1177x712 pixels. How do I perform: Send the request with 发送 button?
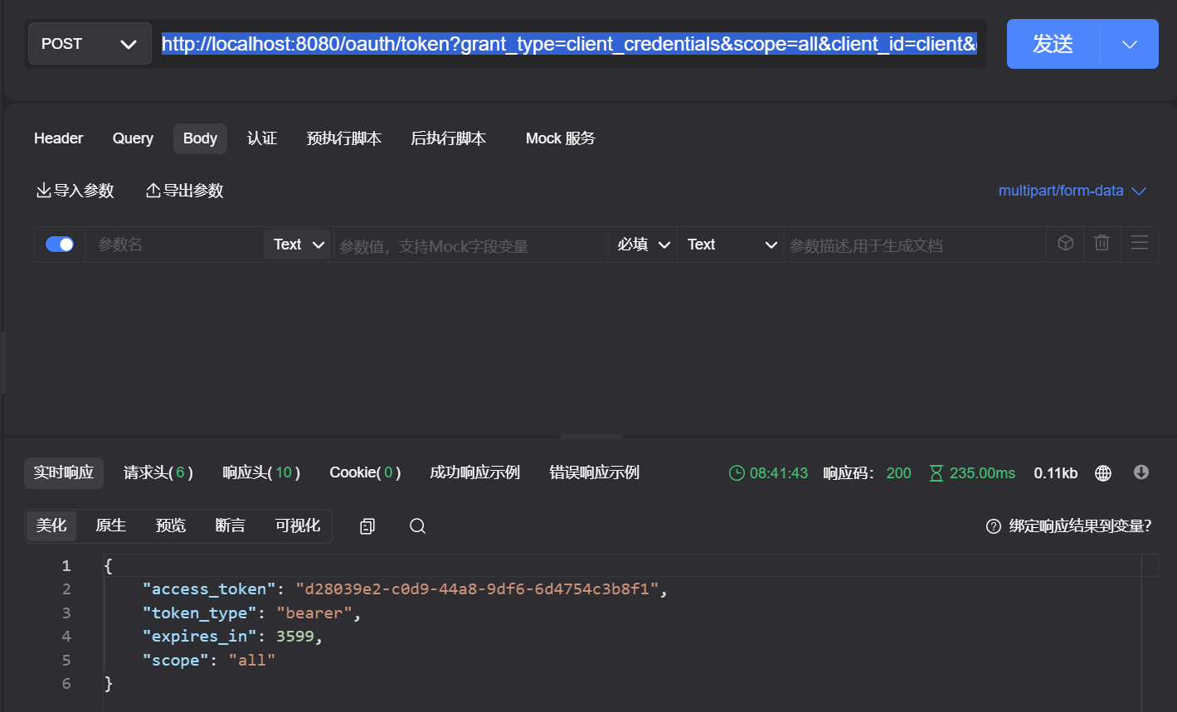pos(1053,44)
